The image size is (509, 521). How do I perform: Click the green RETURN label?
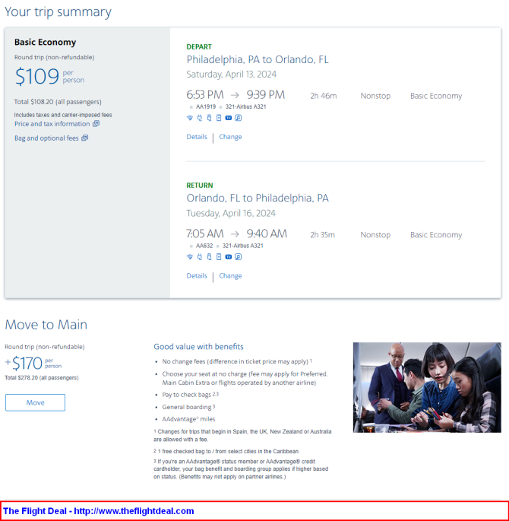(200, 186)
